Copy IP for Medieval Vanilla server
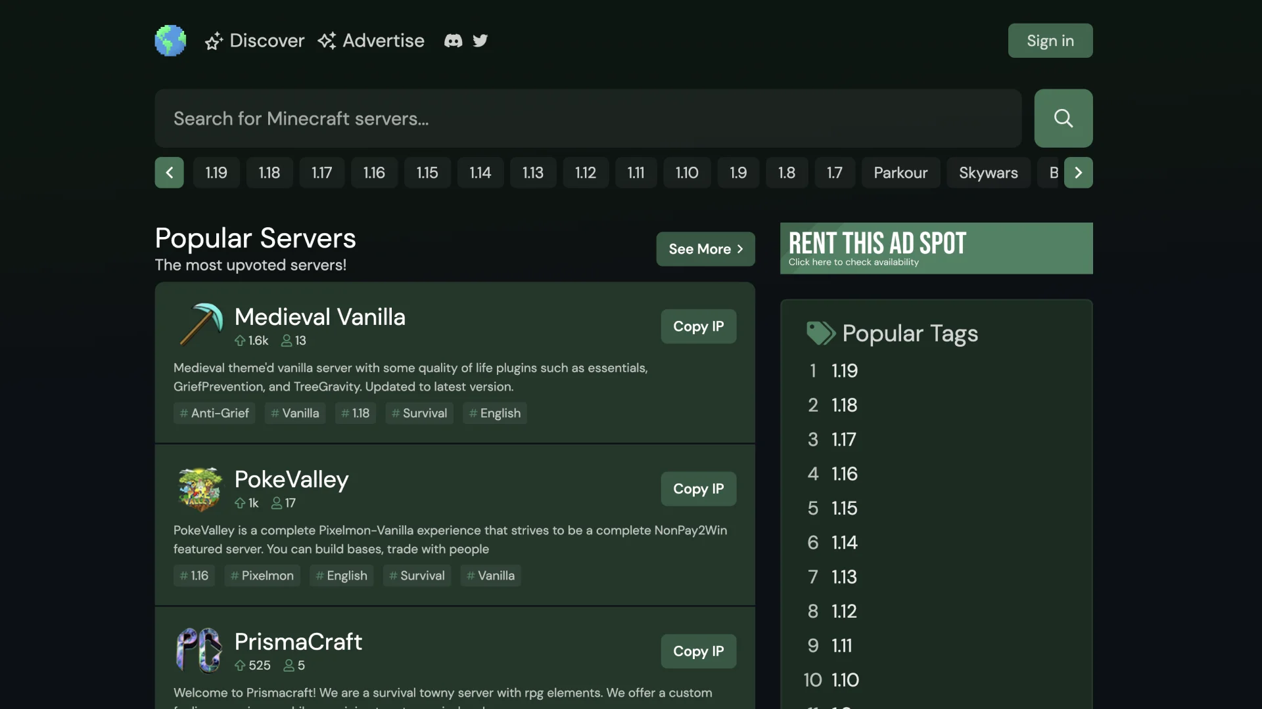 tap(698, 326)
